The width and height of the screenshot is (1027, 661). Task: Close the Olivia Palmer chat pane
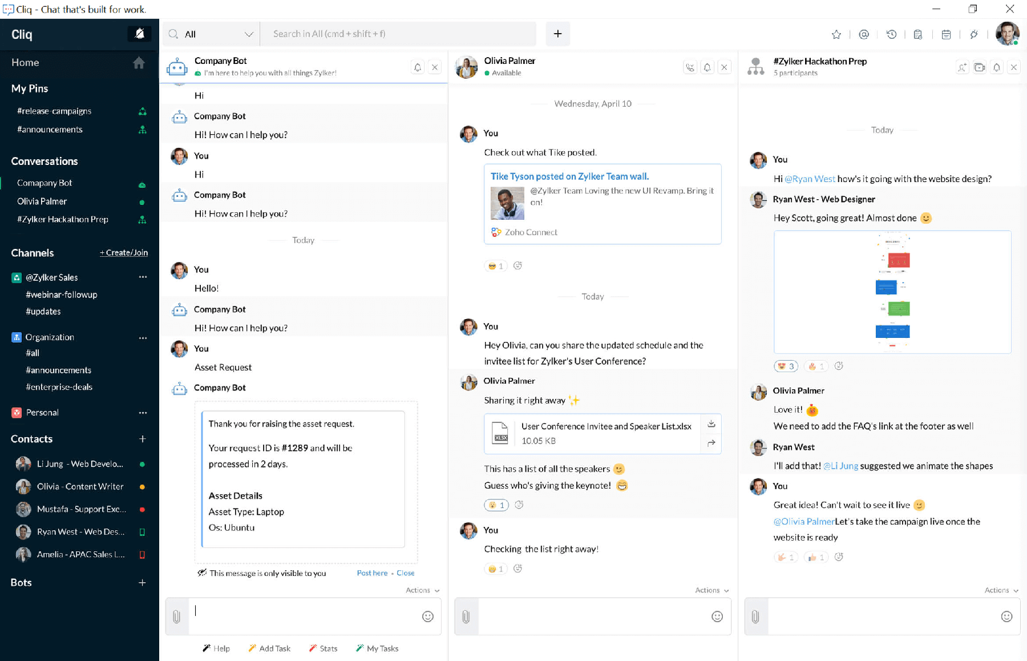724,67
